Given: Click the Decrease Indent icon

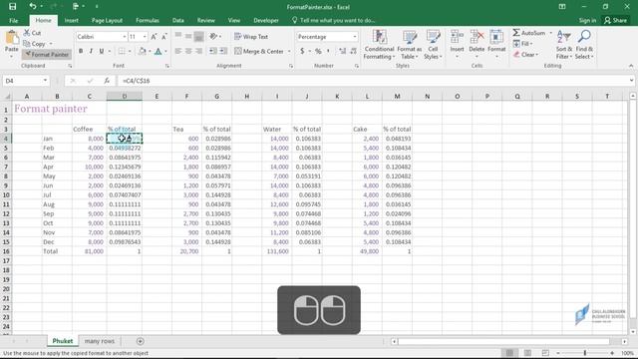Looking at the screenshot, I should coord(212,51).
